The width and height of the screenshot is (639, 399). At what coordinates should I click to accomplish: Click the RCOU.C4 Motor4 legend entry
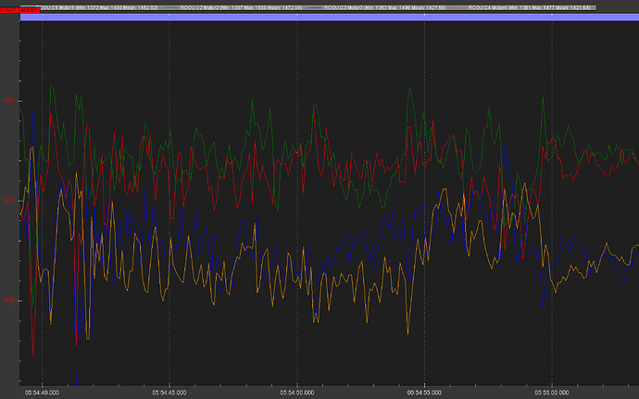[524, 7]
